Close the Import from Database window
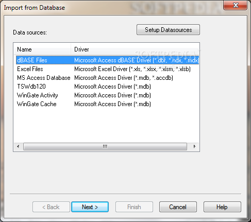Image resolution: width=251 pixels, height=222 pixels. point(235,5)
